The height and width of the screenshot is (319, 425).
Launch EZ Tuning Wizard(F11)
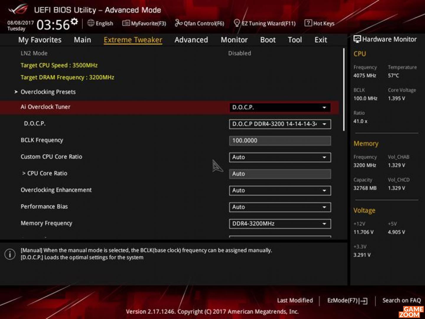pos(265,23)
